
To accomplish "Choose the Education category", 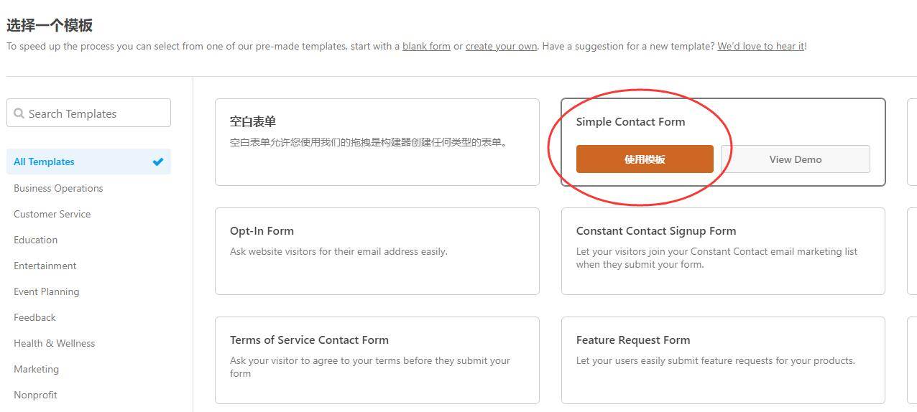I will [x=35, y=240].
